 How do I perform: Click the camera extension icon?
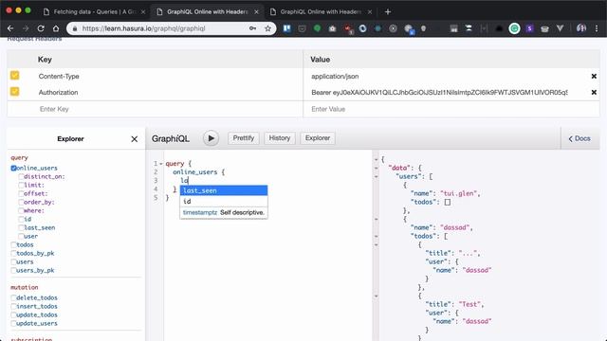pos(332,28)
